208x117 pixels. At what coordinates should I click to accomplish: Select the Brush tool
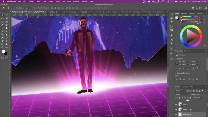click(x=2, y=28)
